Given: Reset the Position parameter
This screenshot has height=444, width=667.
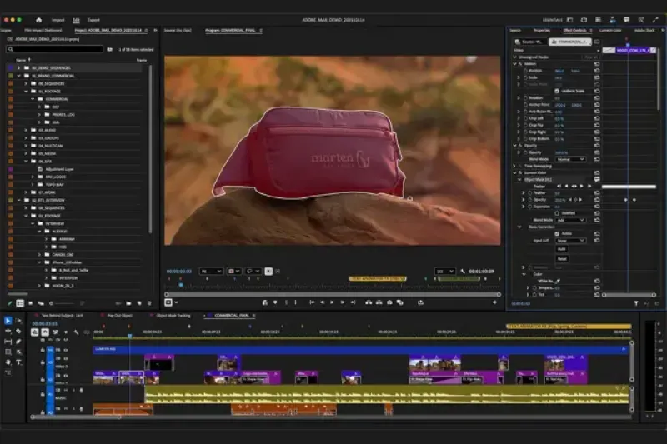Looking at the screenshot, I should [597, 71].
